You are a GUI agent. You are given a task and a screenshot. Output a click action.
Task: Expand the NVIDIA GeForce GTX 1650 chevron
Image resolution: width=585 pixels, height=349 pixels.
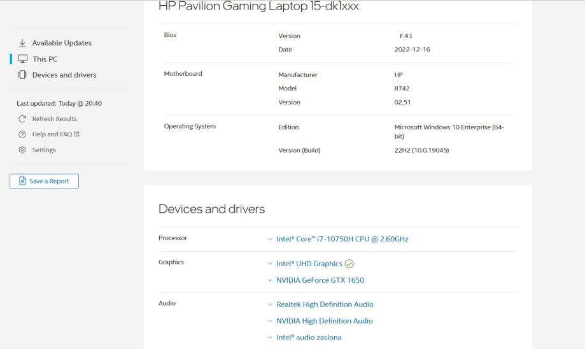[271, 280]
